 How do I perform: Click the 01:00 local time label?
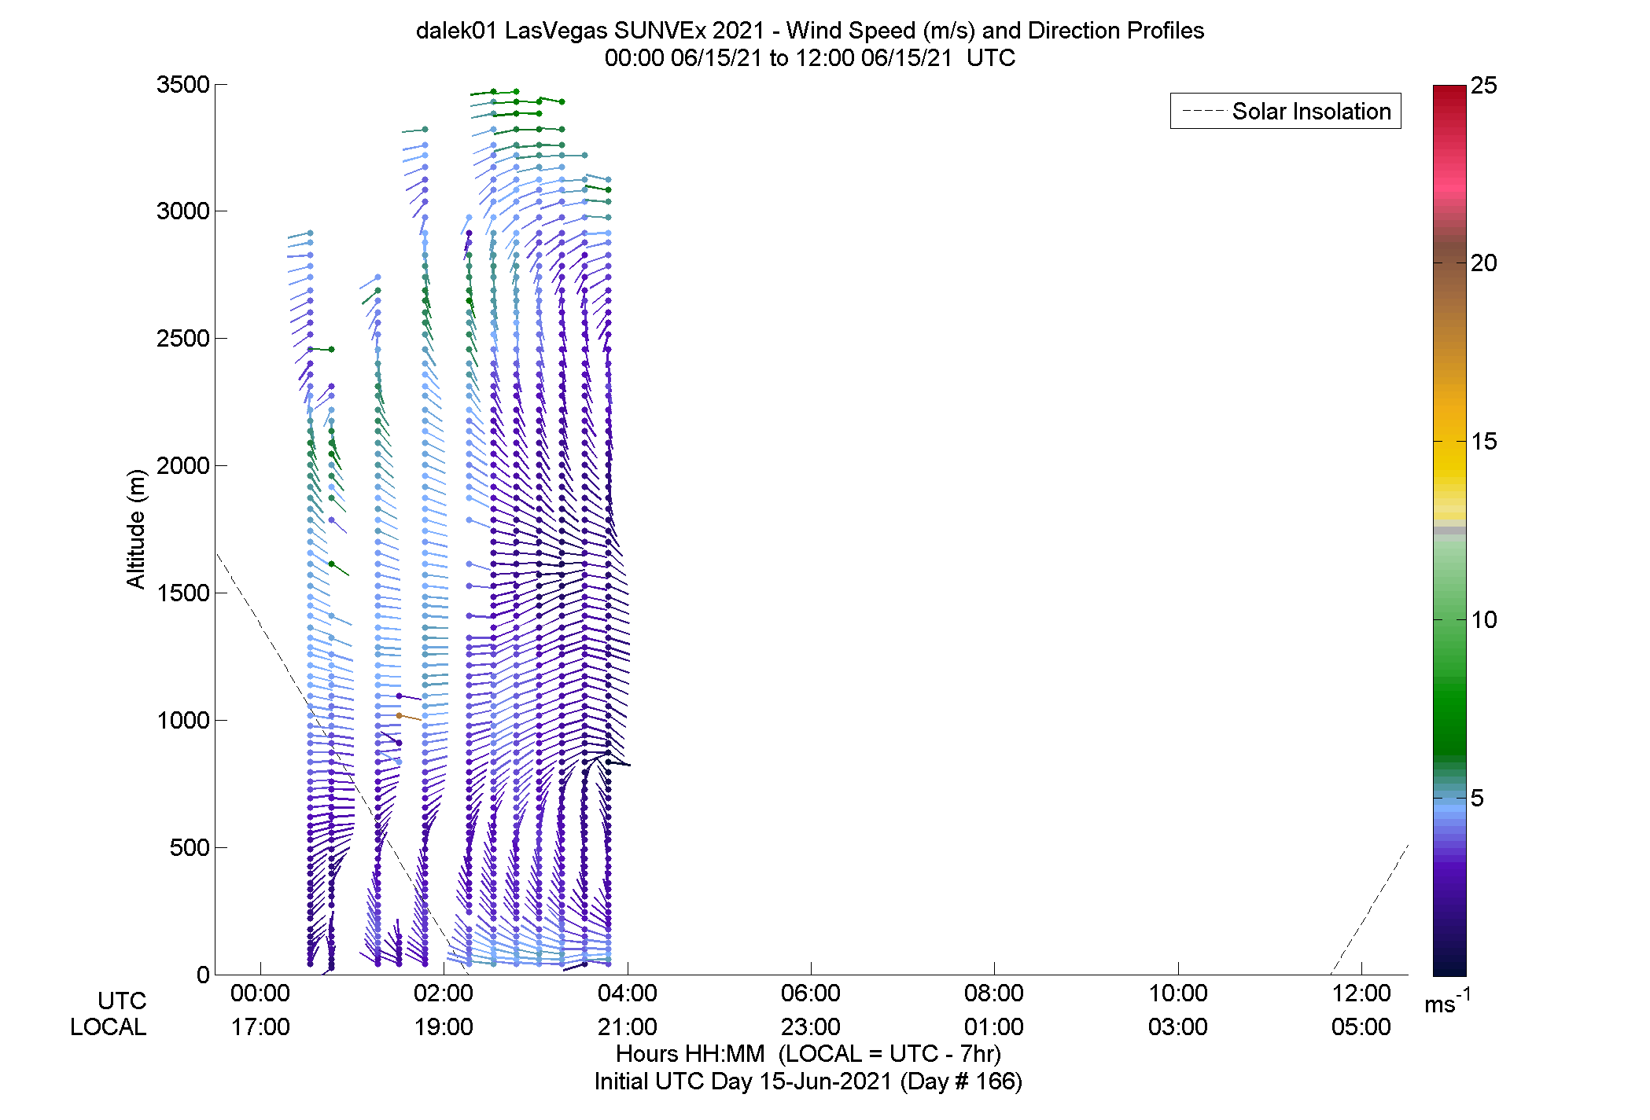pos(994,1026)
